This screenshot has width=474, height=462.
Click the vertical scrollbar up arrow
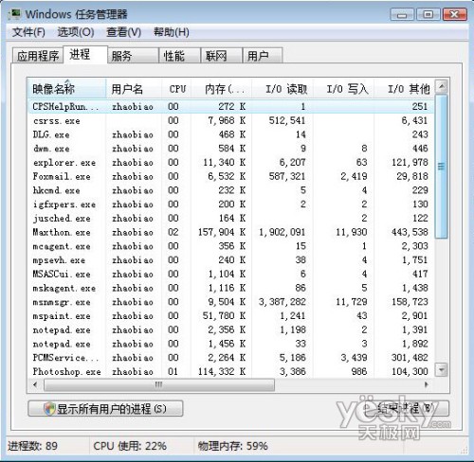coord(442,86)
